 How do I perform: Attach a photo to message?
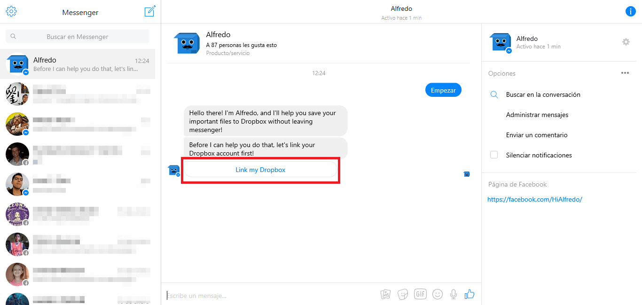click(x=385, y=294)
